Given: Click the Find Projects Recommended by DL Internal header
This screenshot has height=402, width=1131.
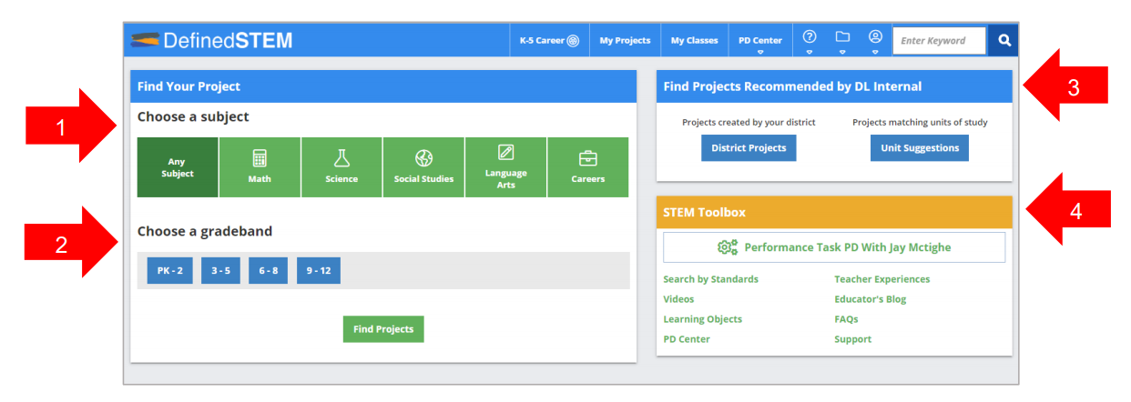Looking at the screenshot, I should click(x=834, y=86).
